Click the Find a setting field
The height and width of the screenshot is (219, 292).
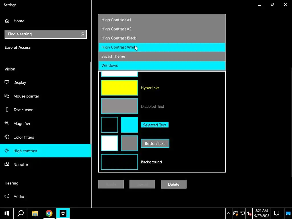[x=46, y=34]
